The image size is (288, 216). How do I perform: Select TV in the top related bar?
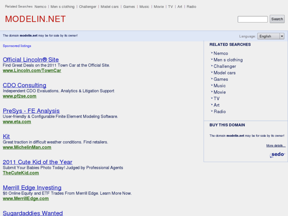tap(170, 7)
